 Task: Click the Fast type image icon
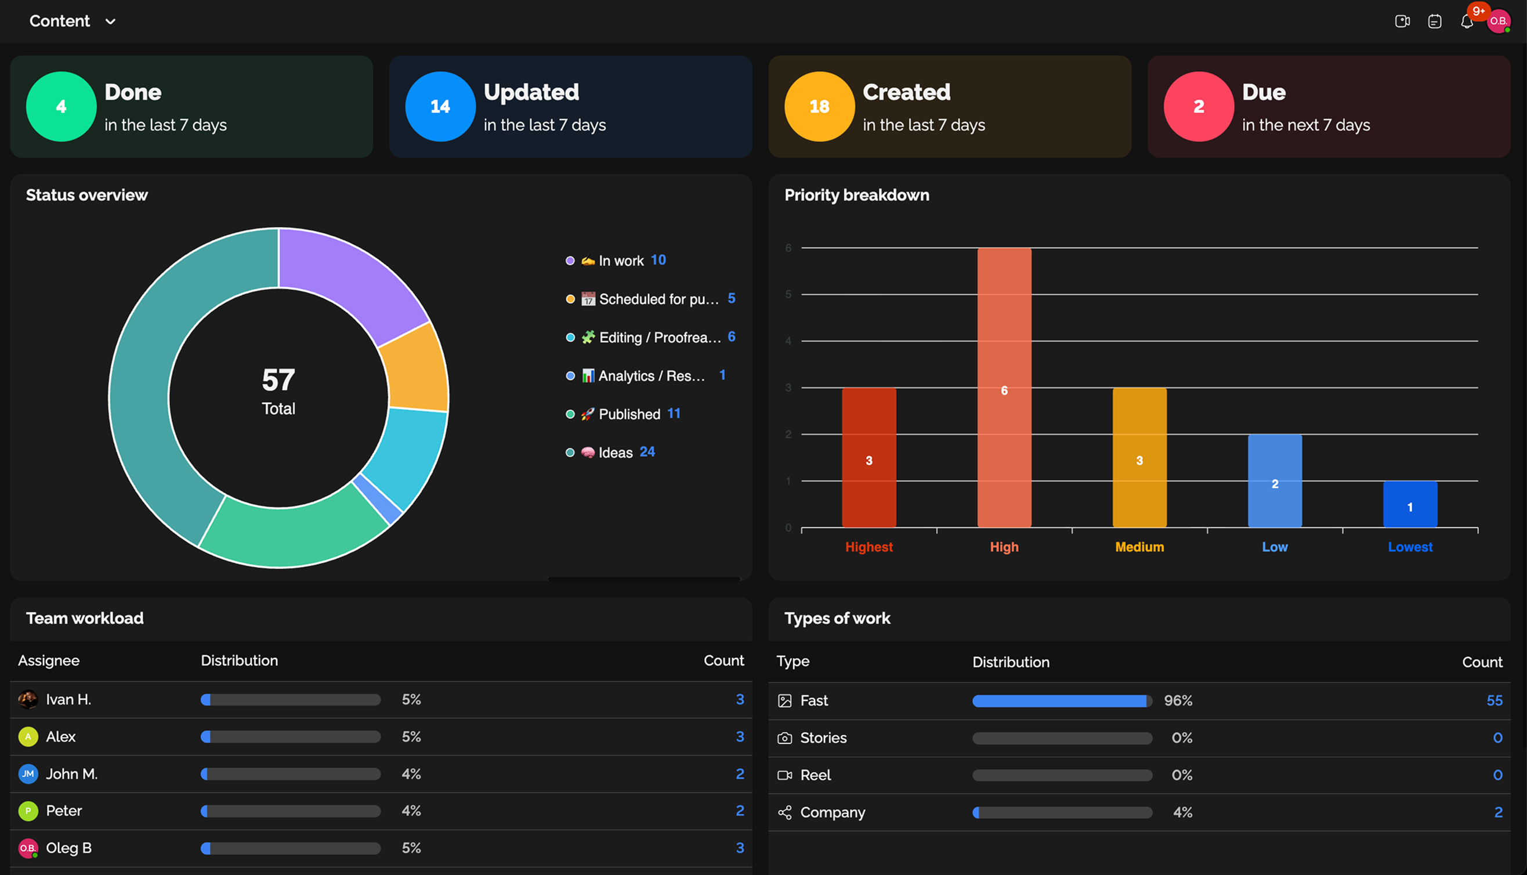point(784,701)
